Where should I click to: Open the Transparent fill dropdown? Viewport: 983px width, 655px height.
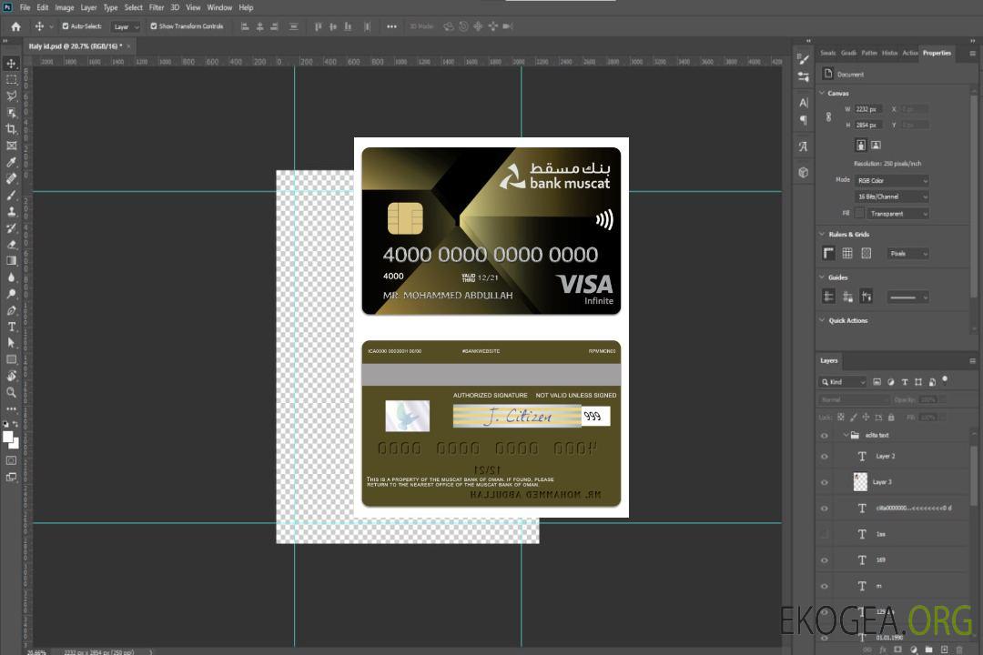(x=897, y=214)
